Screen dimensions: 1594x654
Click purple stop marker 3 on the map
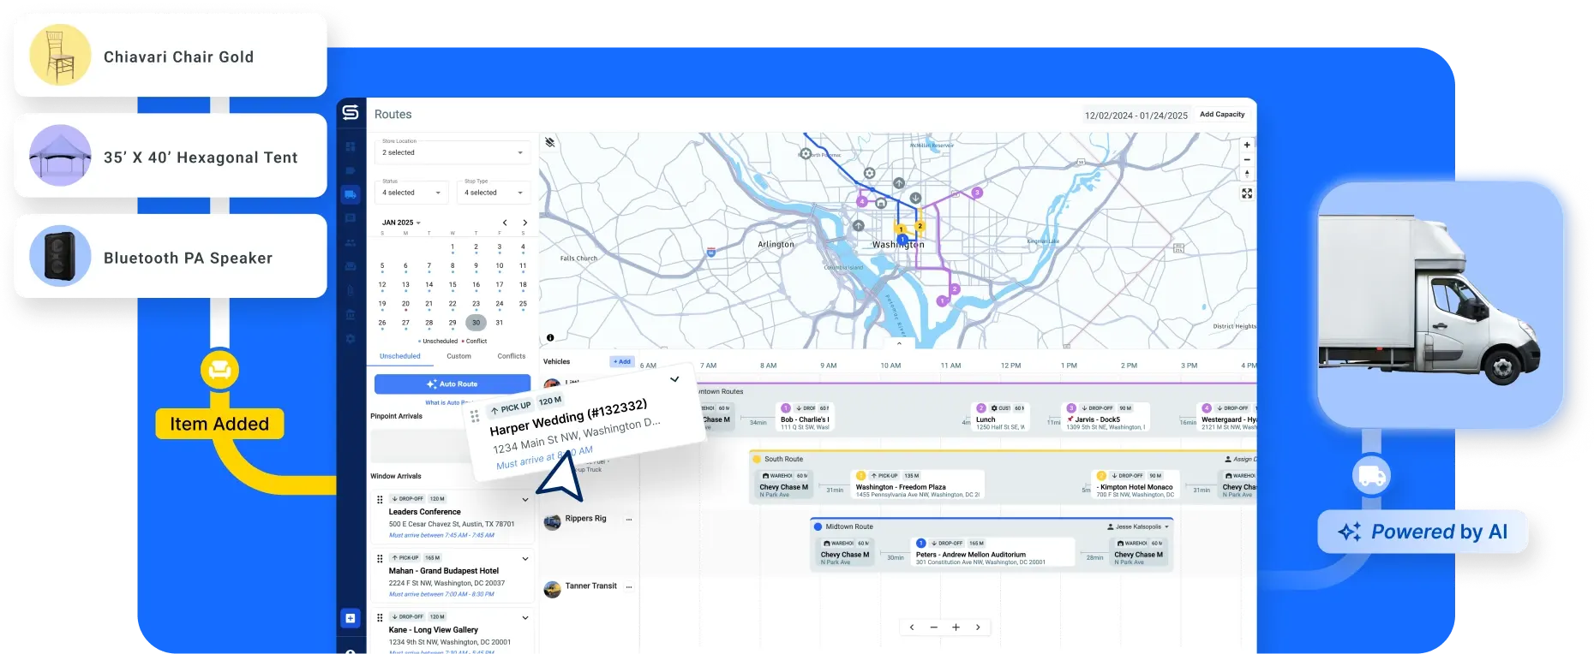pyautogui.click(x=976, y=193)
